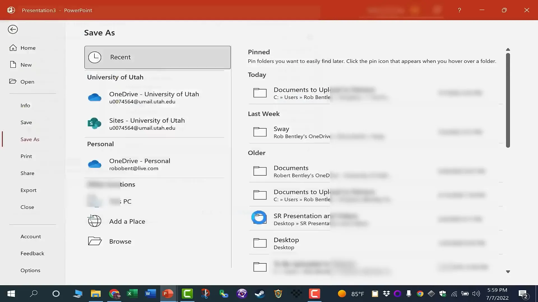The image size is (538, 302).
Task: Open Steam from the taskbar
Action: (x=259, y=294)
